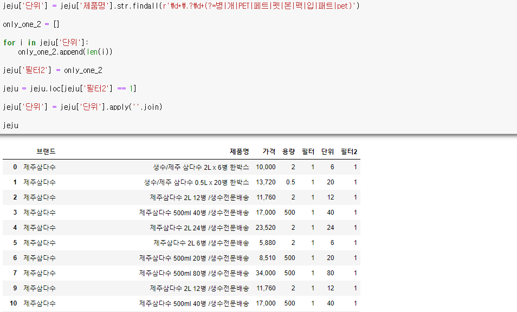Click the 'only_one_2.append(len(i))' line

65,52
